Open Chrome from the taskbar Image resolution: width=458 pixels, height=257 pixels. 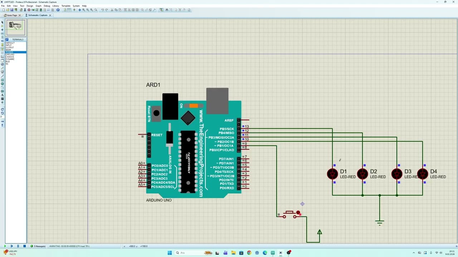click(249, 253)
